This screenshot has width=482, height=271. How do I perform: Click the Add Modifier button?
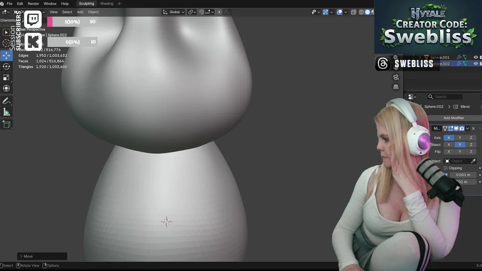[x=454, y=118]
